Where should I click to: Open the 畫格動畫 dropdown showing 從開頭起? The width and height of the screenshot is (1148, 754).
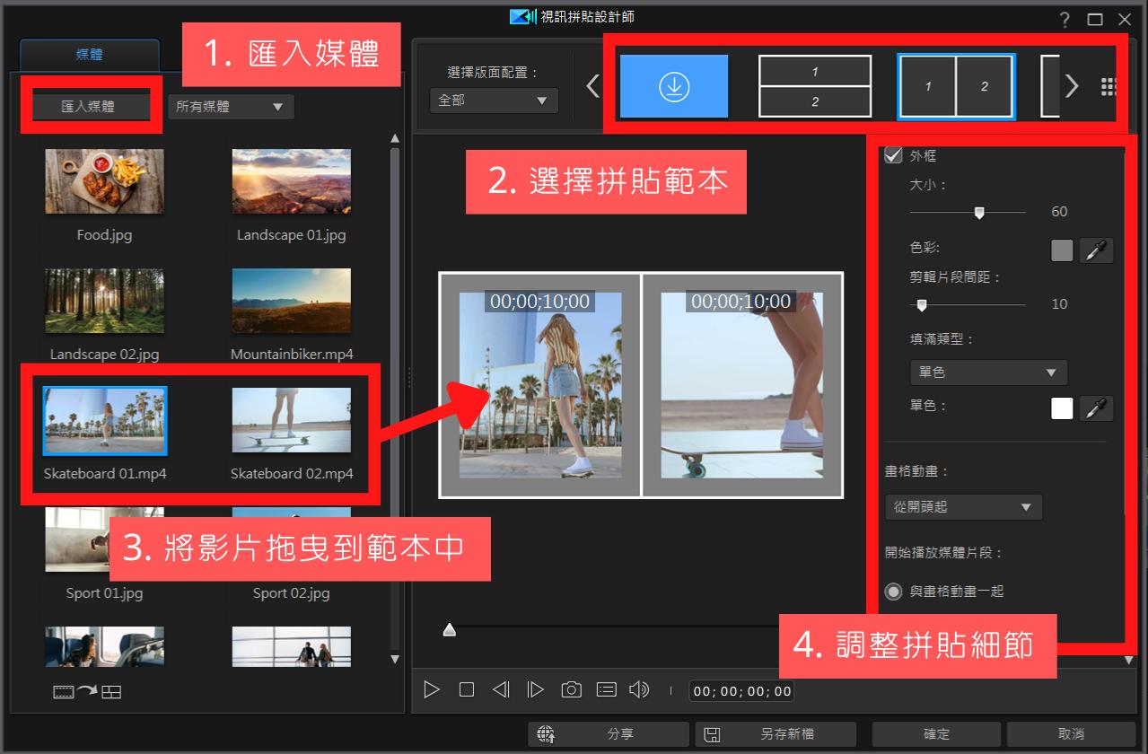(x=963, y=507)
